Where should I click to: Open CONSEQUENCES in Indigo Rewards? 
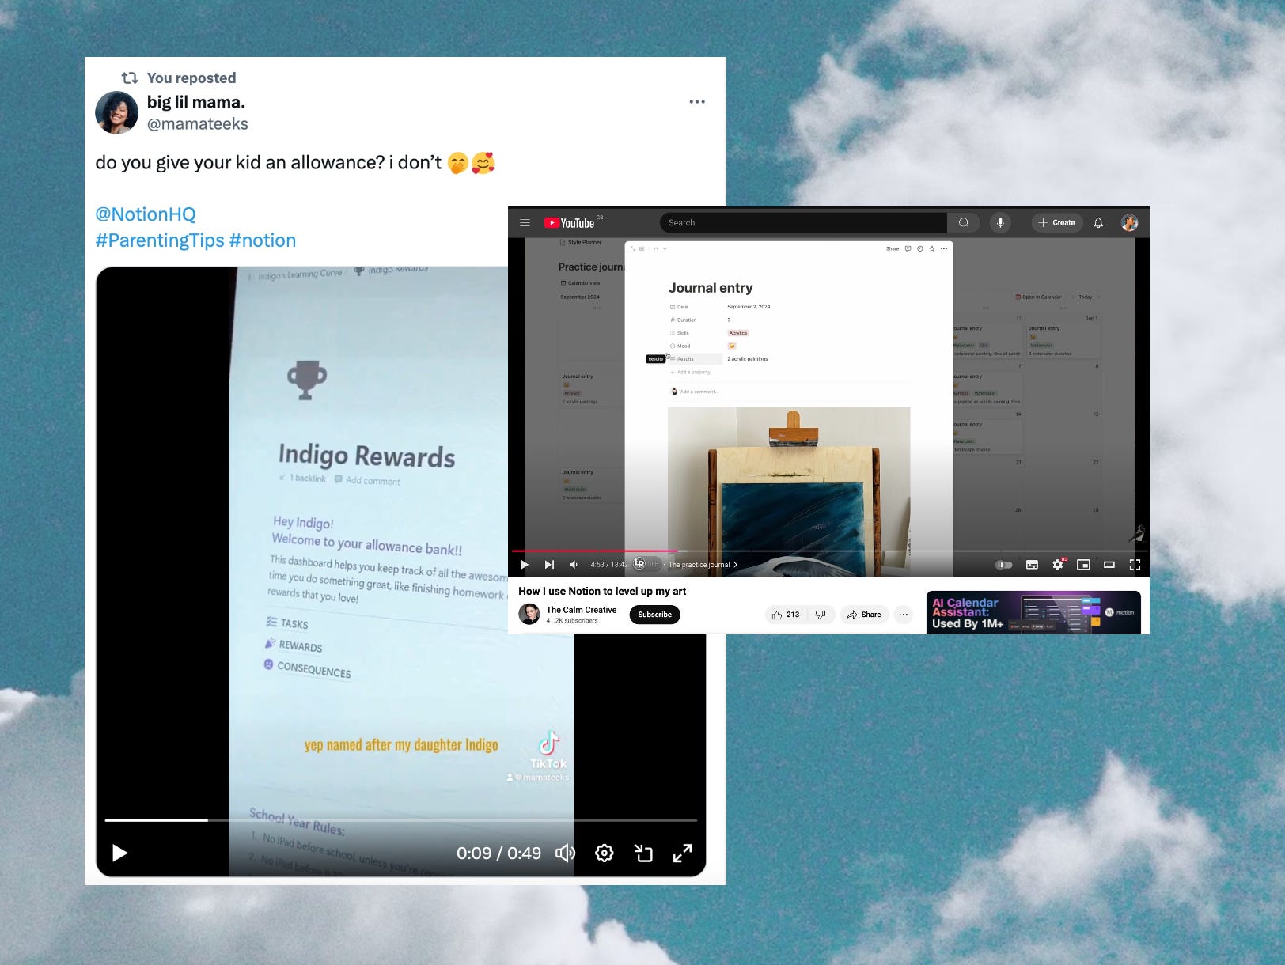307,669
